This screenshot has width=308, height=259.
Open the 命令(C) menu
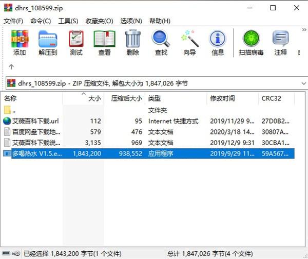click(41, 21)
